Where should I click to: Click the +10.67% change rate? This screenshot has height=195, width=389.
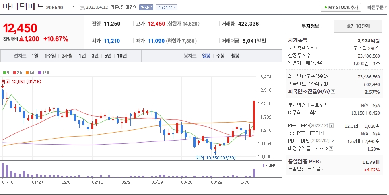56,39
